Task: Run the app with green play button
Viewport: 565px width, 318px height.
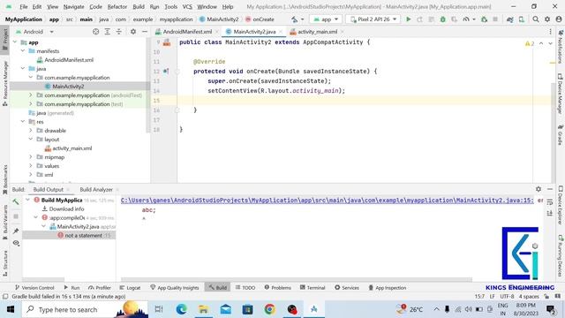Action: [x=408, y=19]
